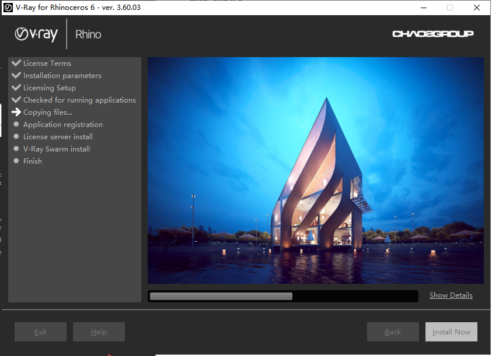Screen dimensions: 492x356
Task: Click the V-Ray logo icon
Action: pyautogui.click(x=22, y=33)
